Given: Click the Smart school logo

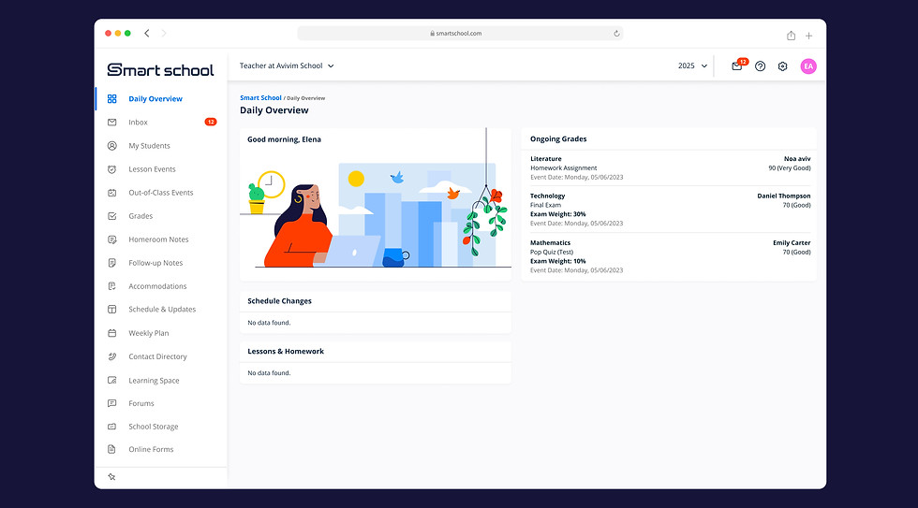Looking at the screenshot, I should click(x=160, y=69).
